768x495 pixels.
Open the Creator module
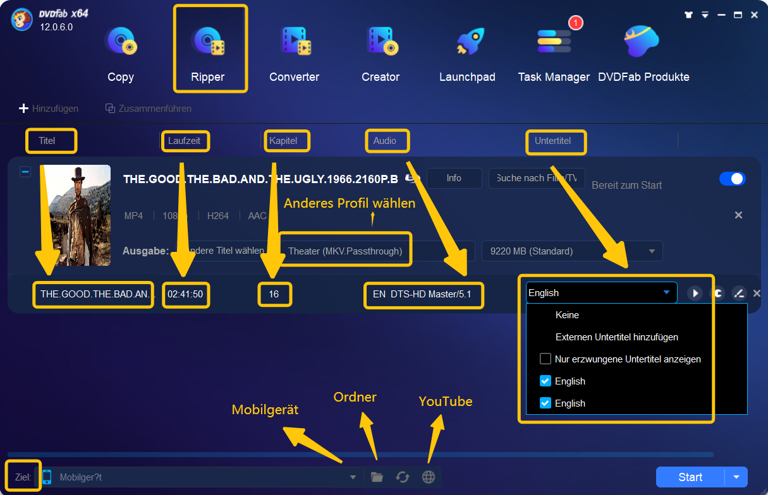click(381, 54)
